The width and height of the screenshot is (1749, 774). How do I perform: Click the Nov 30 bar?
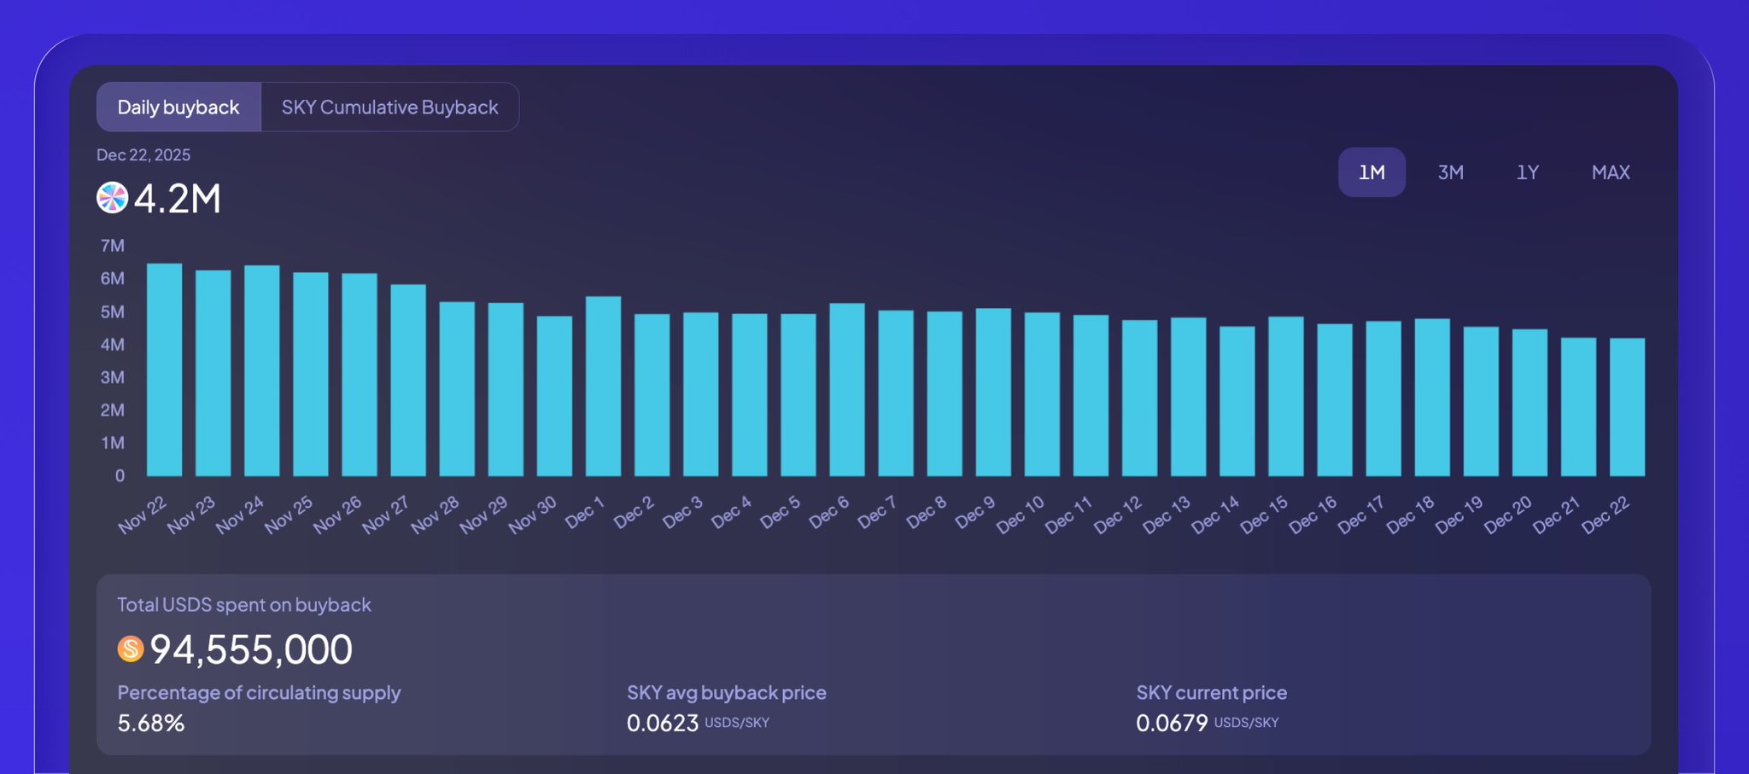[554, 396]
